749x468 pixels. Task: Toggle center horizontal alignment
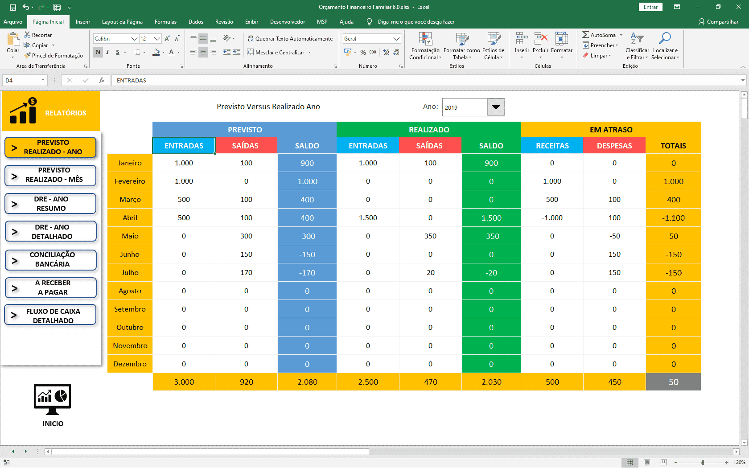tap(203, 52)
